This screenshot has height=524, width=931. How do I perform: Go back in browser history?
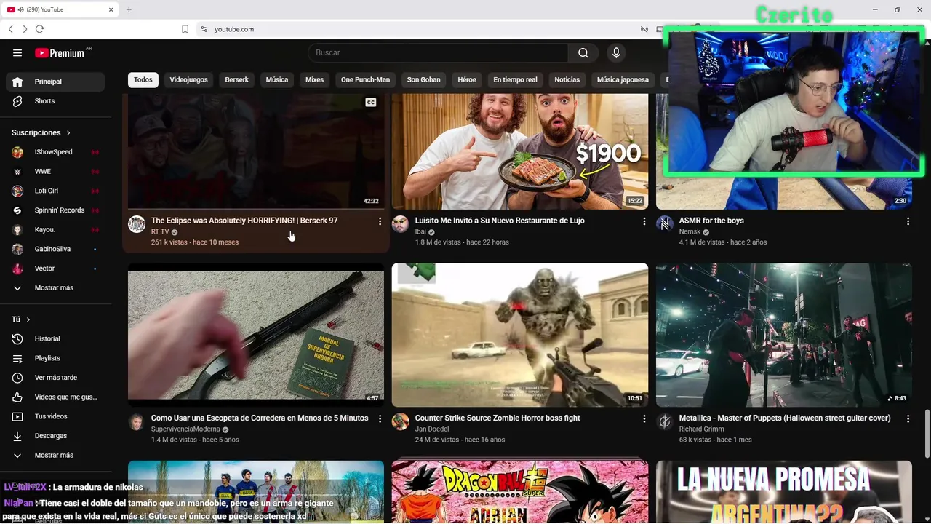tap(11, 29)
